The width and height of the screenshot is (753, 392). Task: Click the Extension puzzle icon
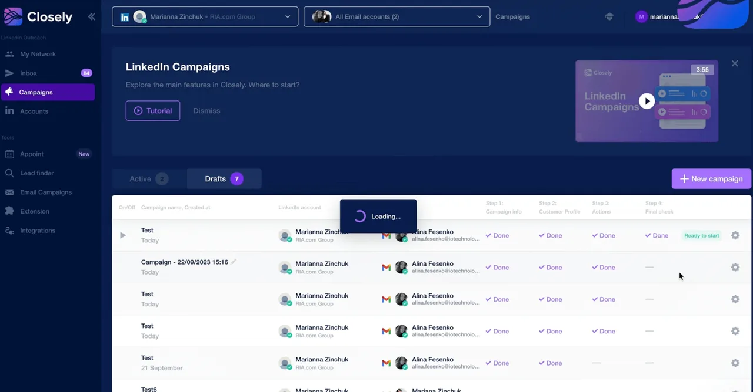click(9, 211)
